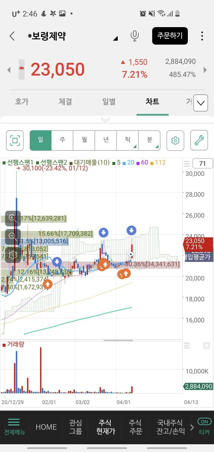The image size is (214, 452).
Task: Select the 년 yearly period
Action: coord(106,140)
